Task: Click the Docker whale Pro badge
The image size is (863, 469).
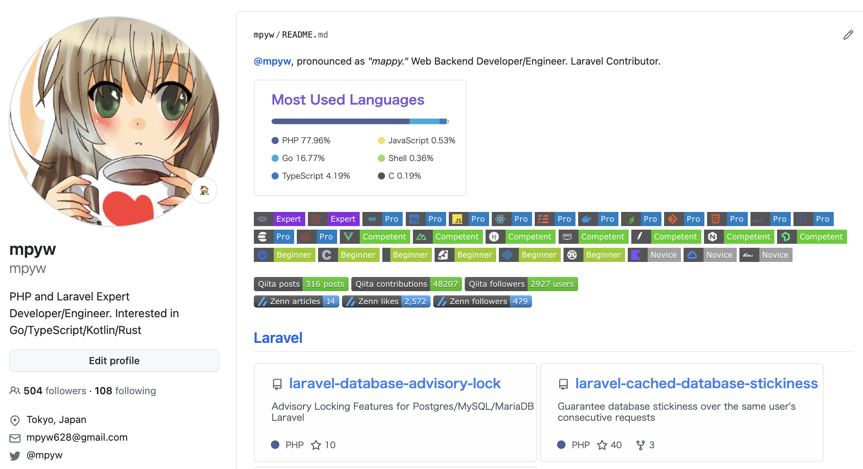Action: (x=598, y=219)
